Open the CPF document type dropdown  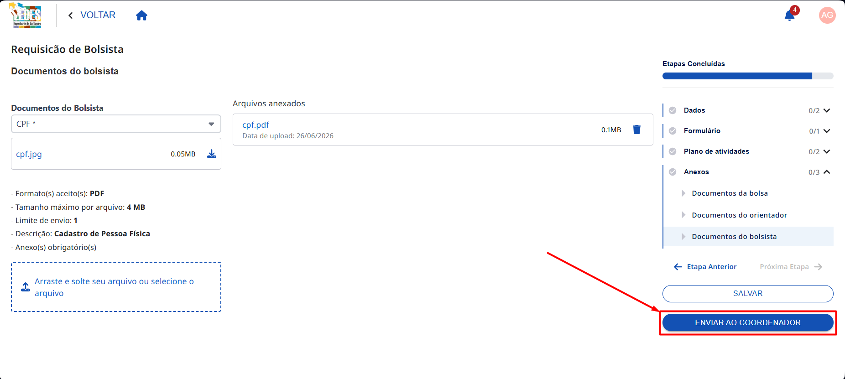tap(116, 124)
